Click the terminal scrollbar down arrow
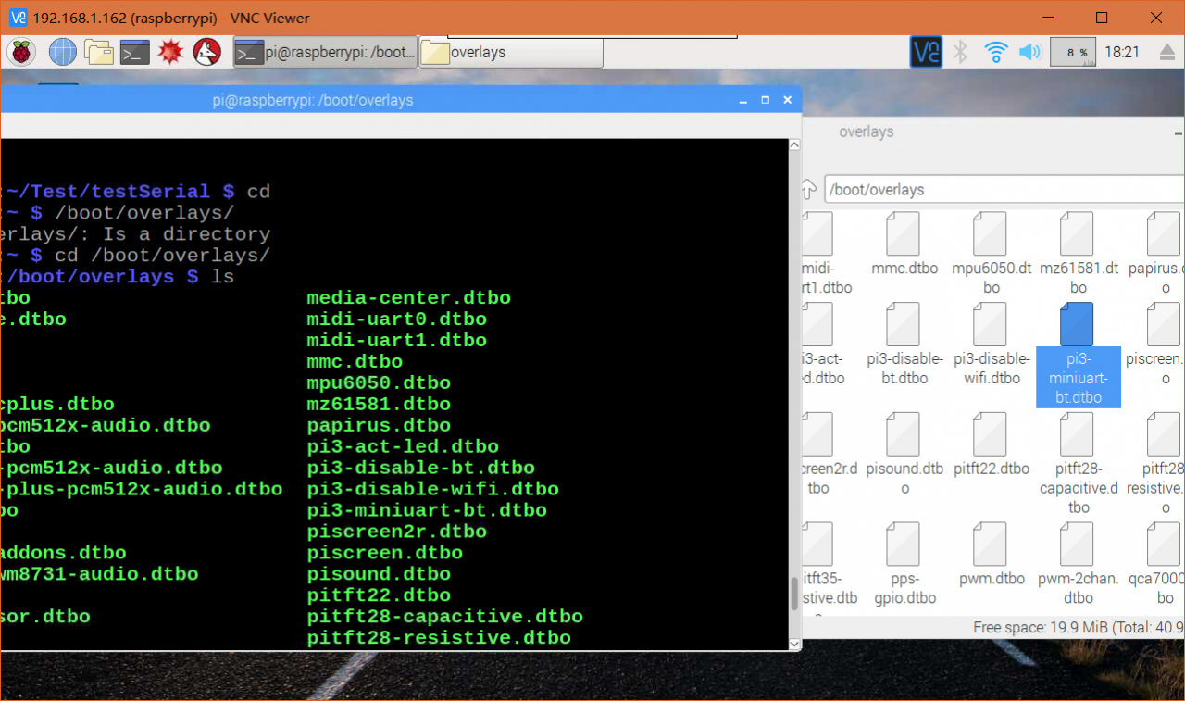 793,643
